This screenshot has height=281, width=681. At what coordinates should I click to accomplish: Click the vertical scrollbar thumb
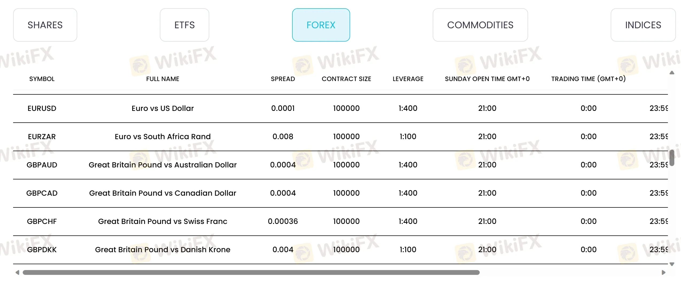click(672, 158)
